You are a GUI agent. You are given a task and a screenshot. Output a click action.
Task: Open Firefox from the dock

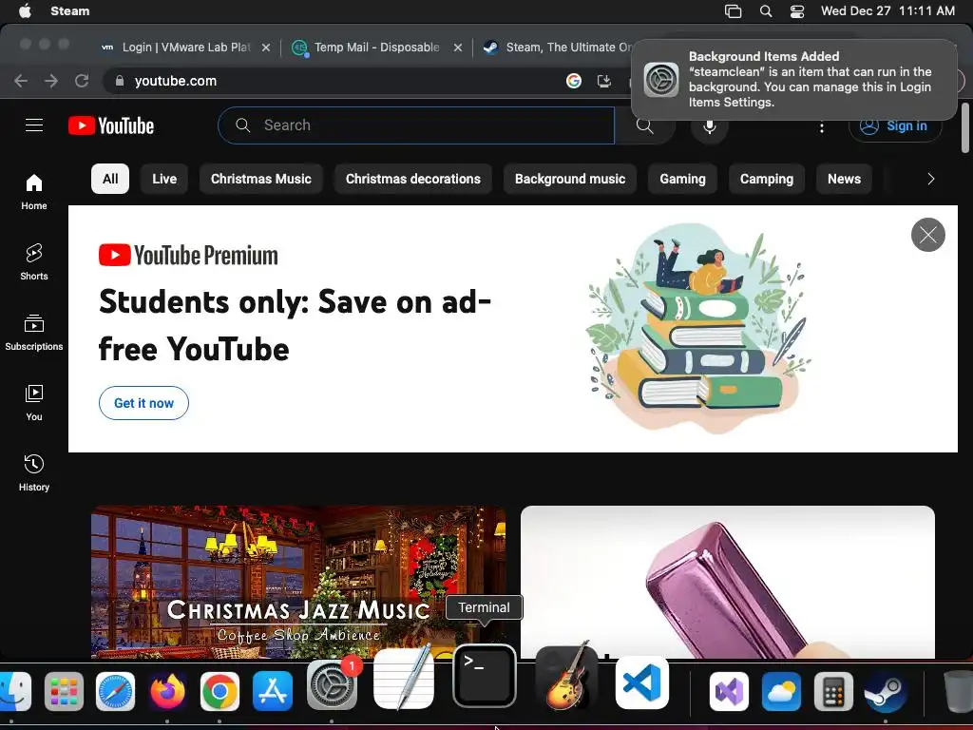(167, 691)
